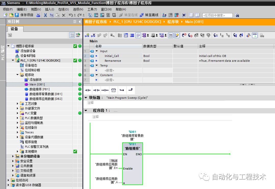Open 设备组态 device configuration
This screenshot has height=189, width=275.
pos(31,65)
